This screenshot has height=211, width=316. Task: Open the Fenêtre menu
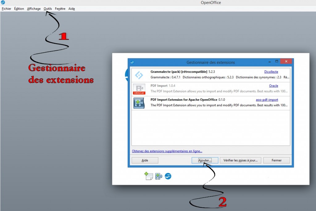(x=60, y=9)
